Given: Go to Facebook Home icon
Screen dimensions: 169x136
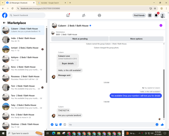Looking at the screenshot, I should [x=68, y=15].
